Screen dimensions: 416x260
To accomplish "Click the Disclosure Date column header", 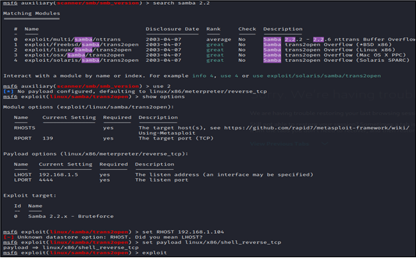I will pos(172,29).
